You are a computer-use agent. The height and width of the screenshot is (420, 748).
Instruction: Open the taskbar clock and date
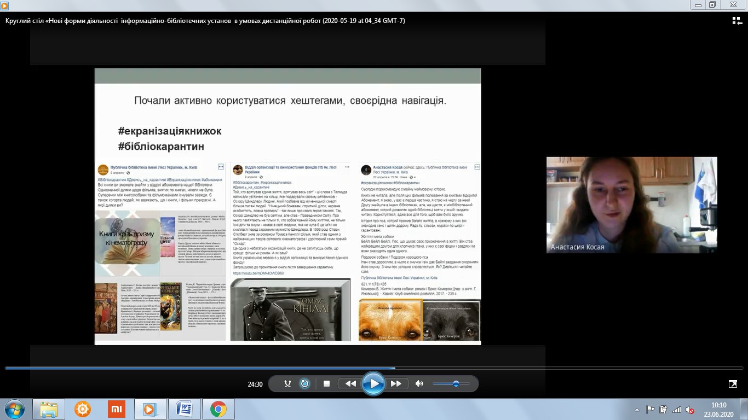[x=718, y=409]
